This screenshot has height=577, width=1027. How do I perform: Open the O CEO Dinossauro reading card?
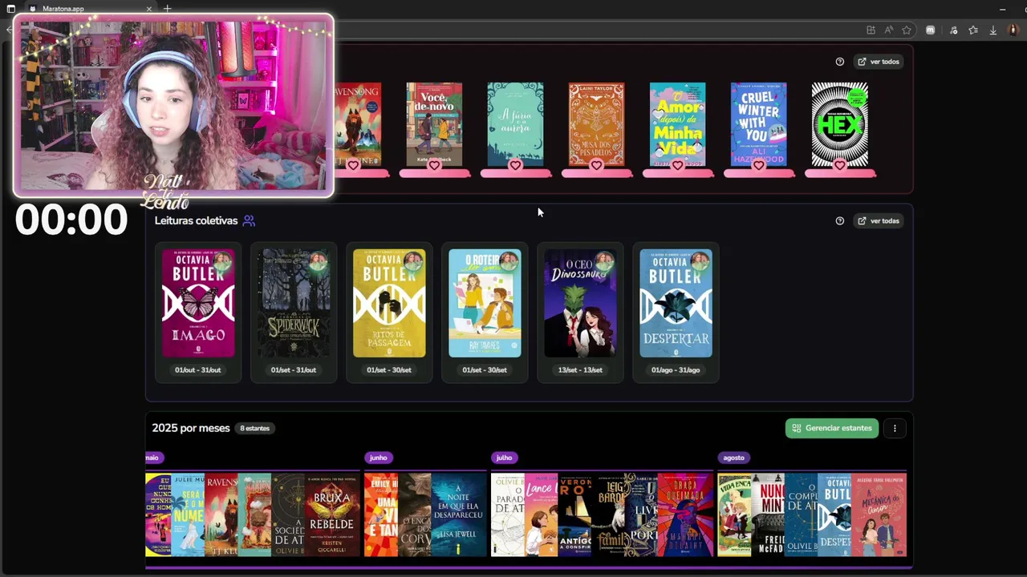pyautogui.click(x=580, y=313)
